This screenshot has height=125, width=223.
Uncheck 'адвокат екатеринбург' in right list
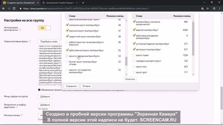[x=134, y=30]
